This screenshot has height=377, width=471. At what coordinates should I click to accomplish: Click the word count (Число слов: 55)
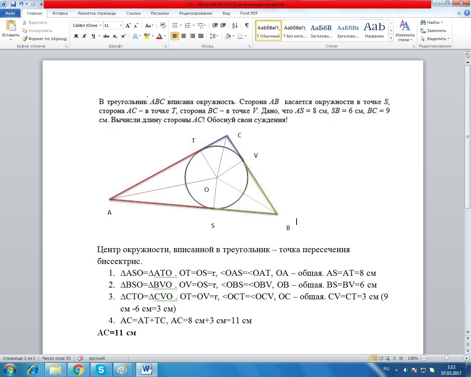point(56,358)
